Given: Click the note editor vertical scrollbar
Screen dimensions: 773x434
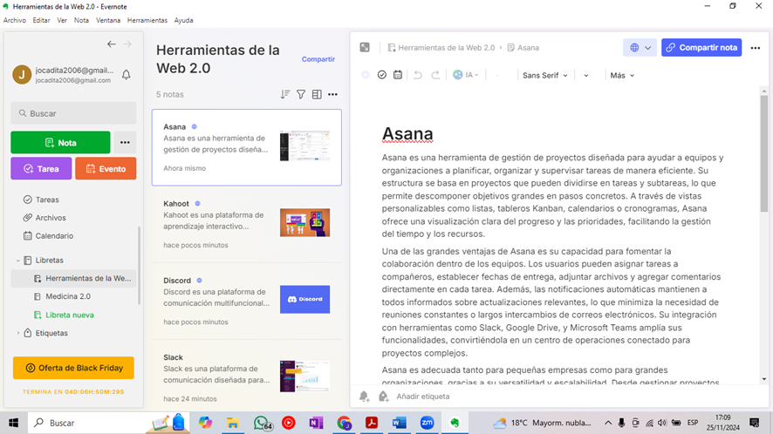Looking at the screenshot, I should coord(763,153).
